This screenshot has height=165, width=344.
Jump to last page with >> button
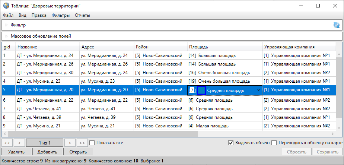(x=82, y=143)
